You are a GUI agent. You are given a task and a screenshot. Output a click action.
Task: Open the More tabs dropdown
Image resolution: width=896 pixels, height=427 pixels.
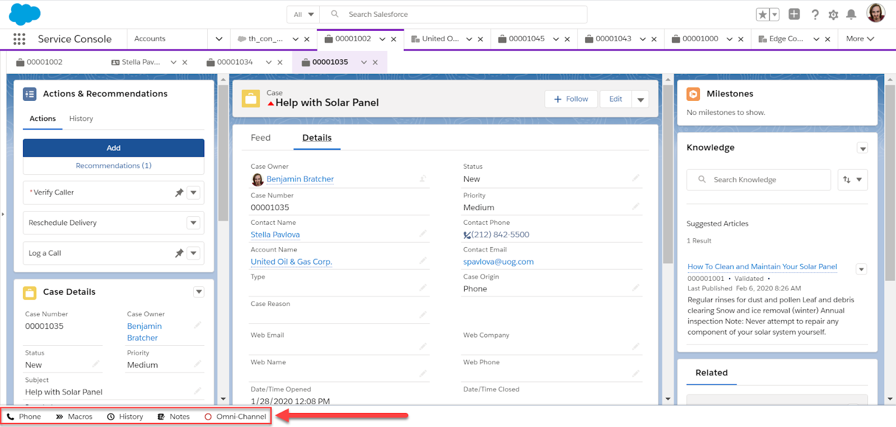point(860,39)
